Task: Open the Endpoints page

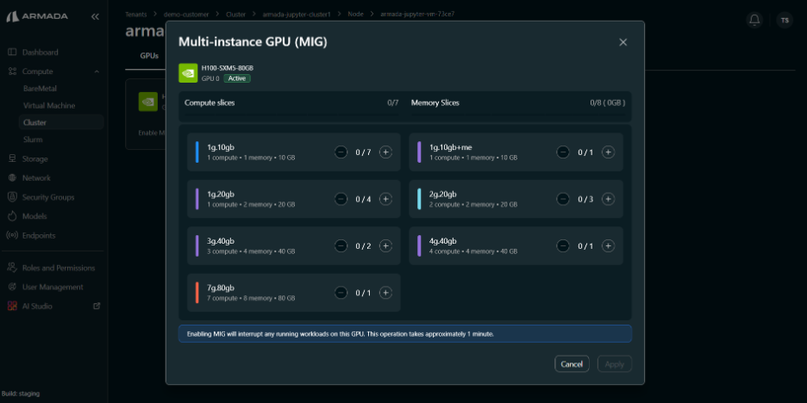Action: click(x=39, y=235)
